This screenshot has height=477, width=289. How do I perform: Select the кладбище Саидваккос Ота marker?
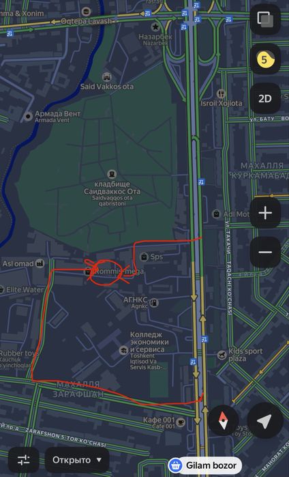pos(112,174)
